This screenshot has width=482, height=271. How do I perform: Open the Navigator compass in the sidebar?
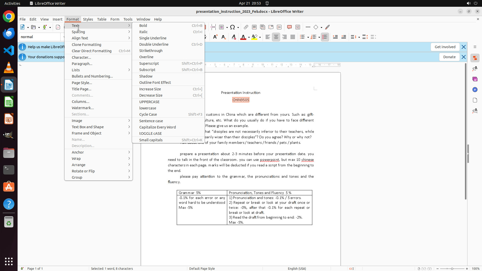tap(475, 90)
